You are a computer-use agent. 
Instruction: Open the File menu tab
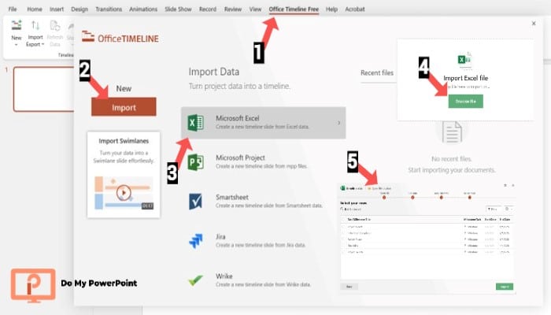[x=13, y=9]
